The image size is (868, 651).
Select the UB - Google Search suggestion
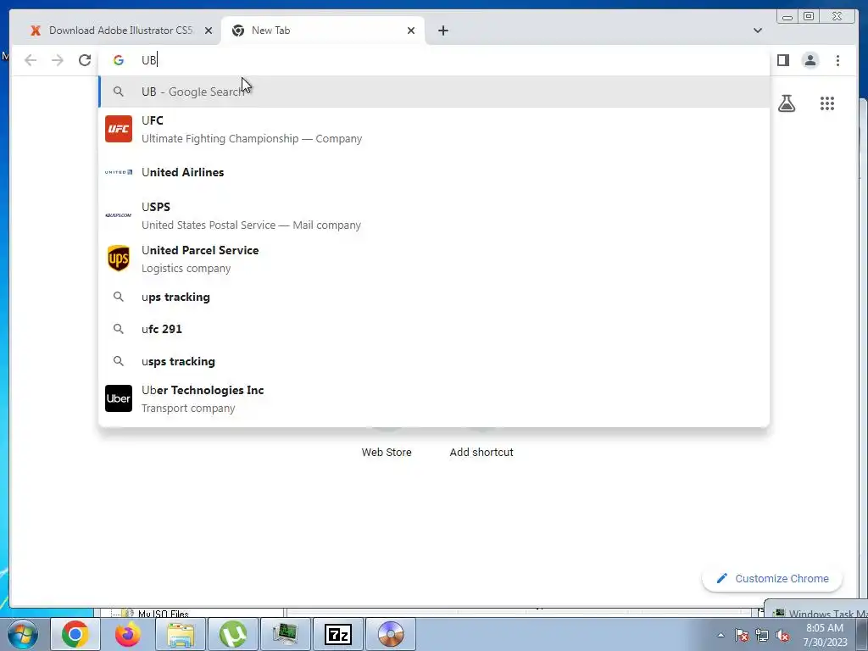pos(434,92)
